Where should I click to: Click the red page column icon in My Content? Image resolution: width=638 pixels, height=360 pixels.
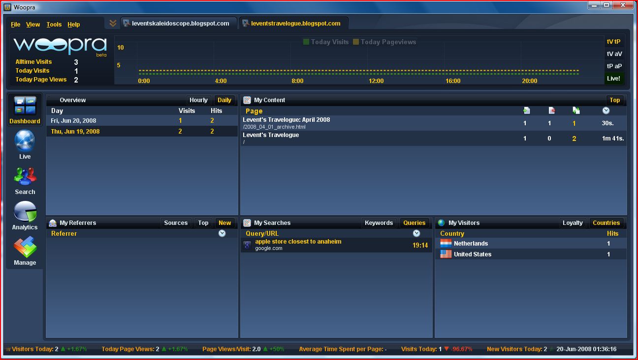tap(551, 111)
